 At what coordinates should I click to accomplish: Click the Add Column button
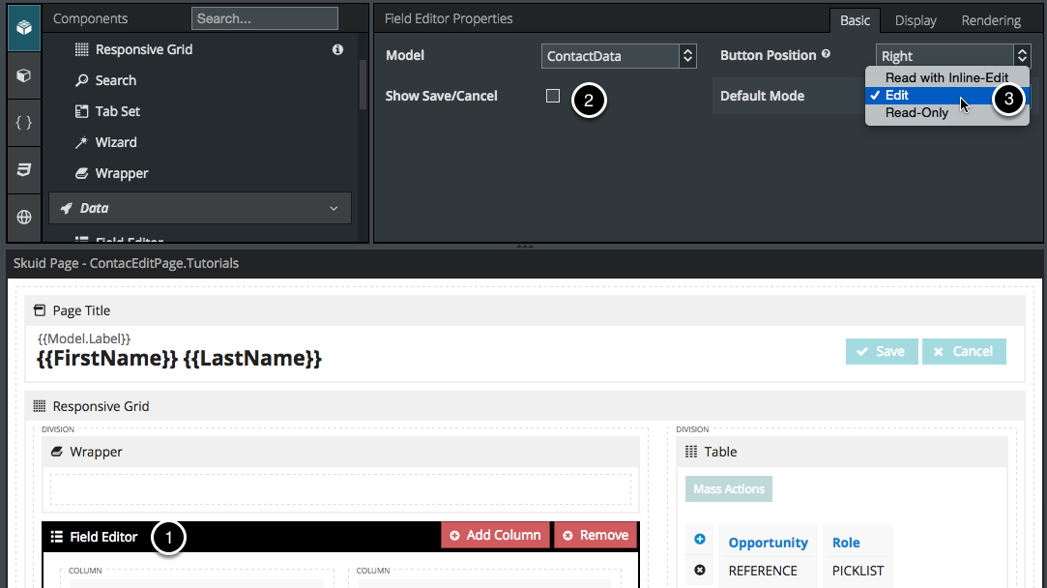[495, 535]
